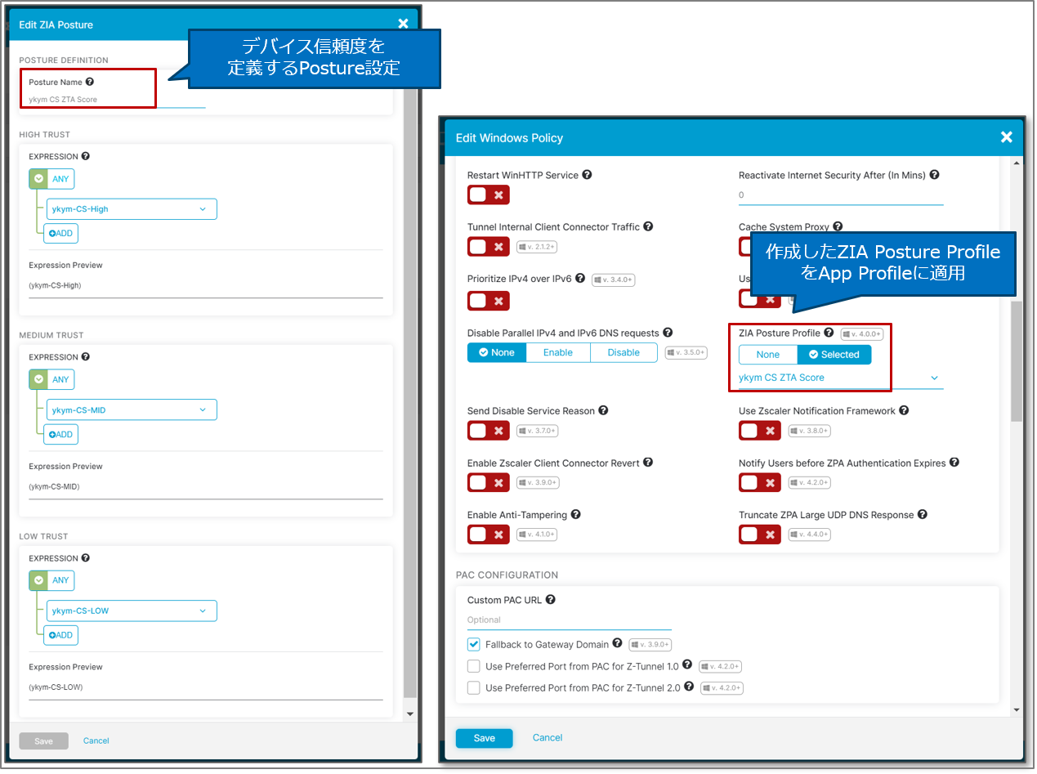This screenshot has height=774, width=1037.
Task: Toggle the ANY operator under High Trust
Action: (x=51, y=179)
